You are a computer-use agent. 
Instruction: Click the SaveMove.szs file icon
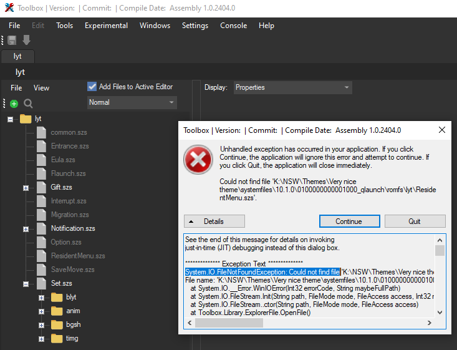coord(41,270)
